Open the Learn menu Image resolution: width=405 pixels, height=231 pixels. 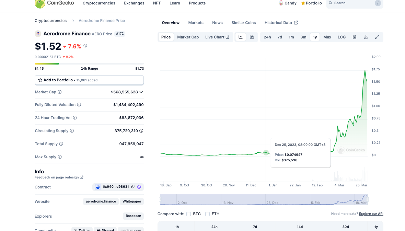[x=175, y=3]
